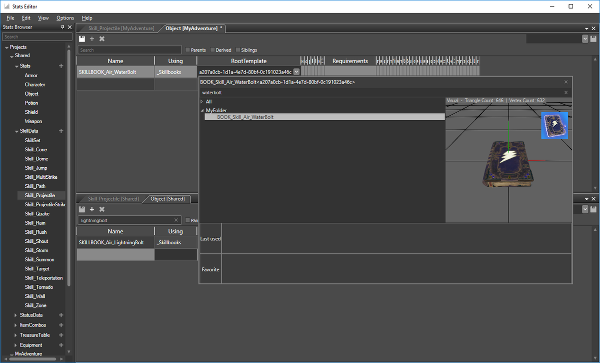The image size is (600, 363).
Task: Collapse the MyFolder tree node
Action: [202, 110]
